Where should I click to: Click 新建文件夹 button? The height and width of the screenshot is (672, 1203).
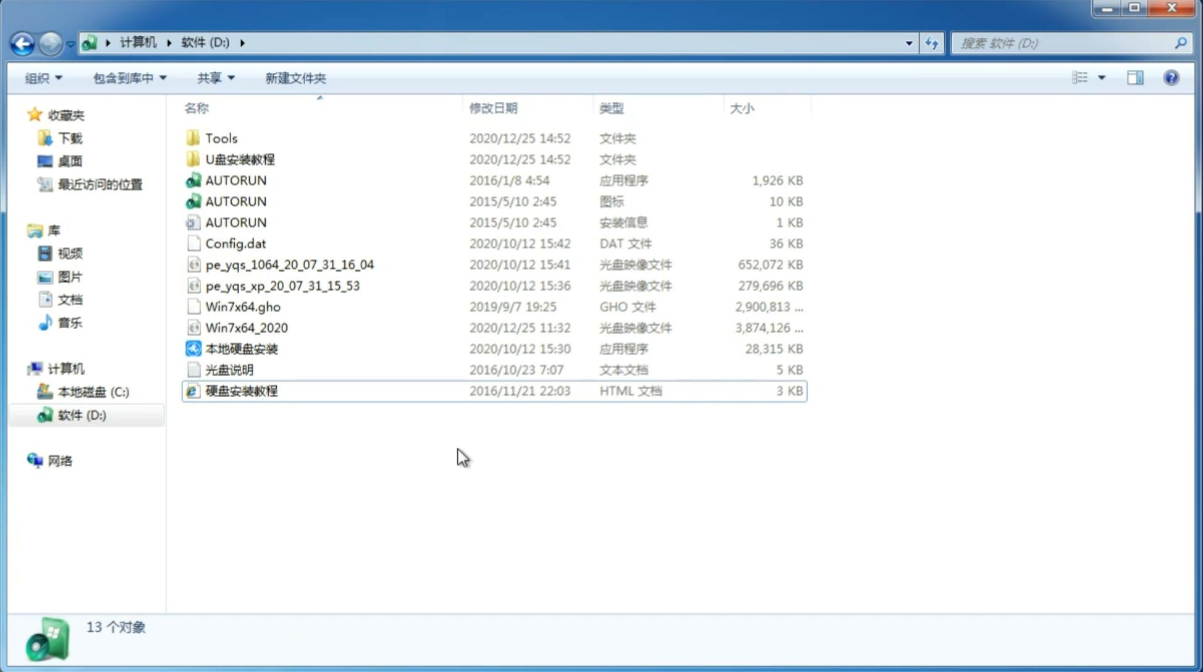pos(295,77)
